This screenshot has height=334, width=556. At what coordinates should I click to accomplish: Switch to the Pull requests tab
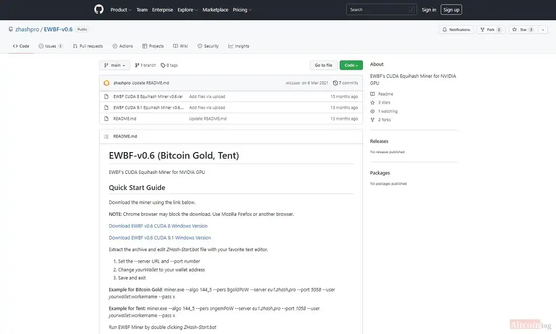pos(87,46)
